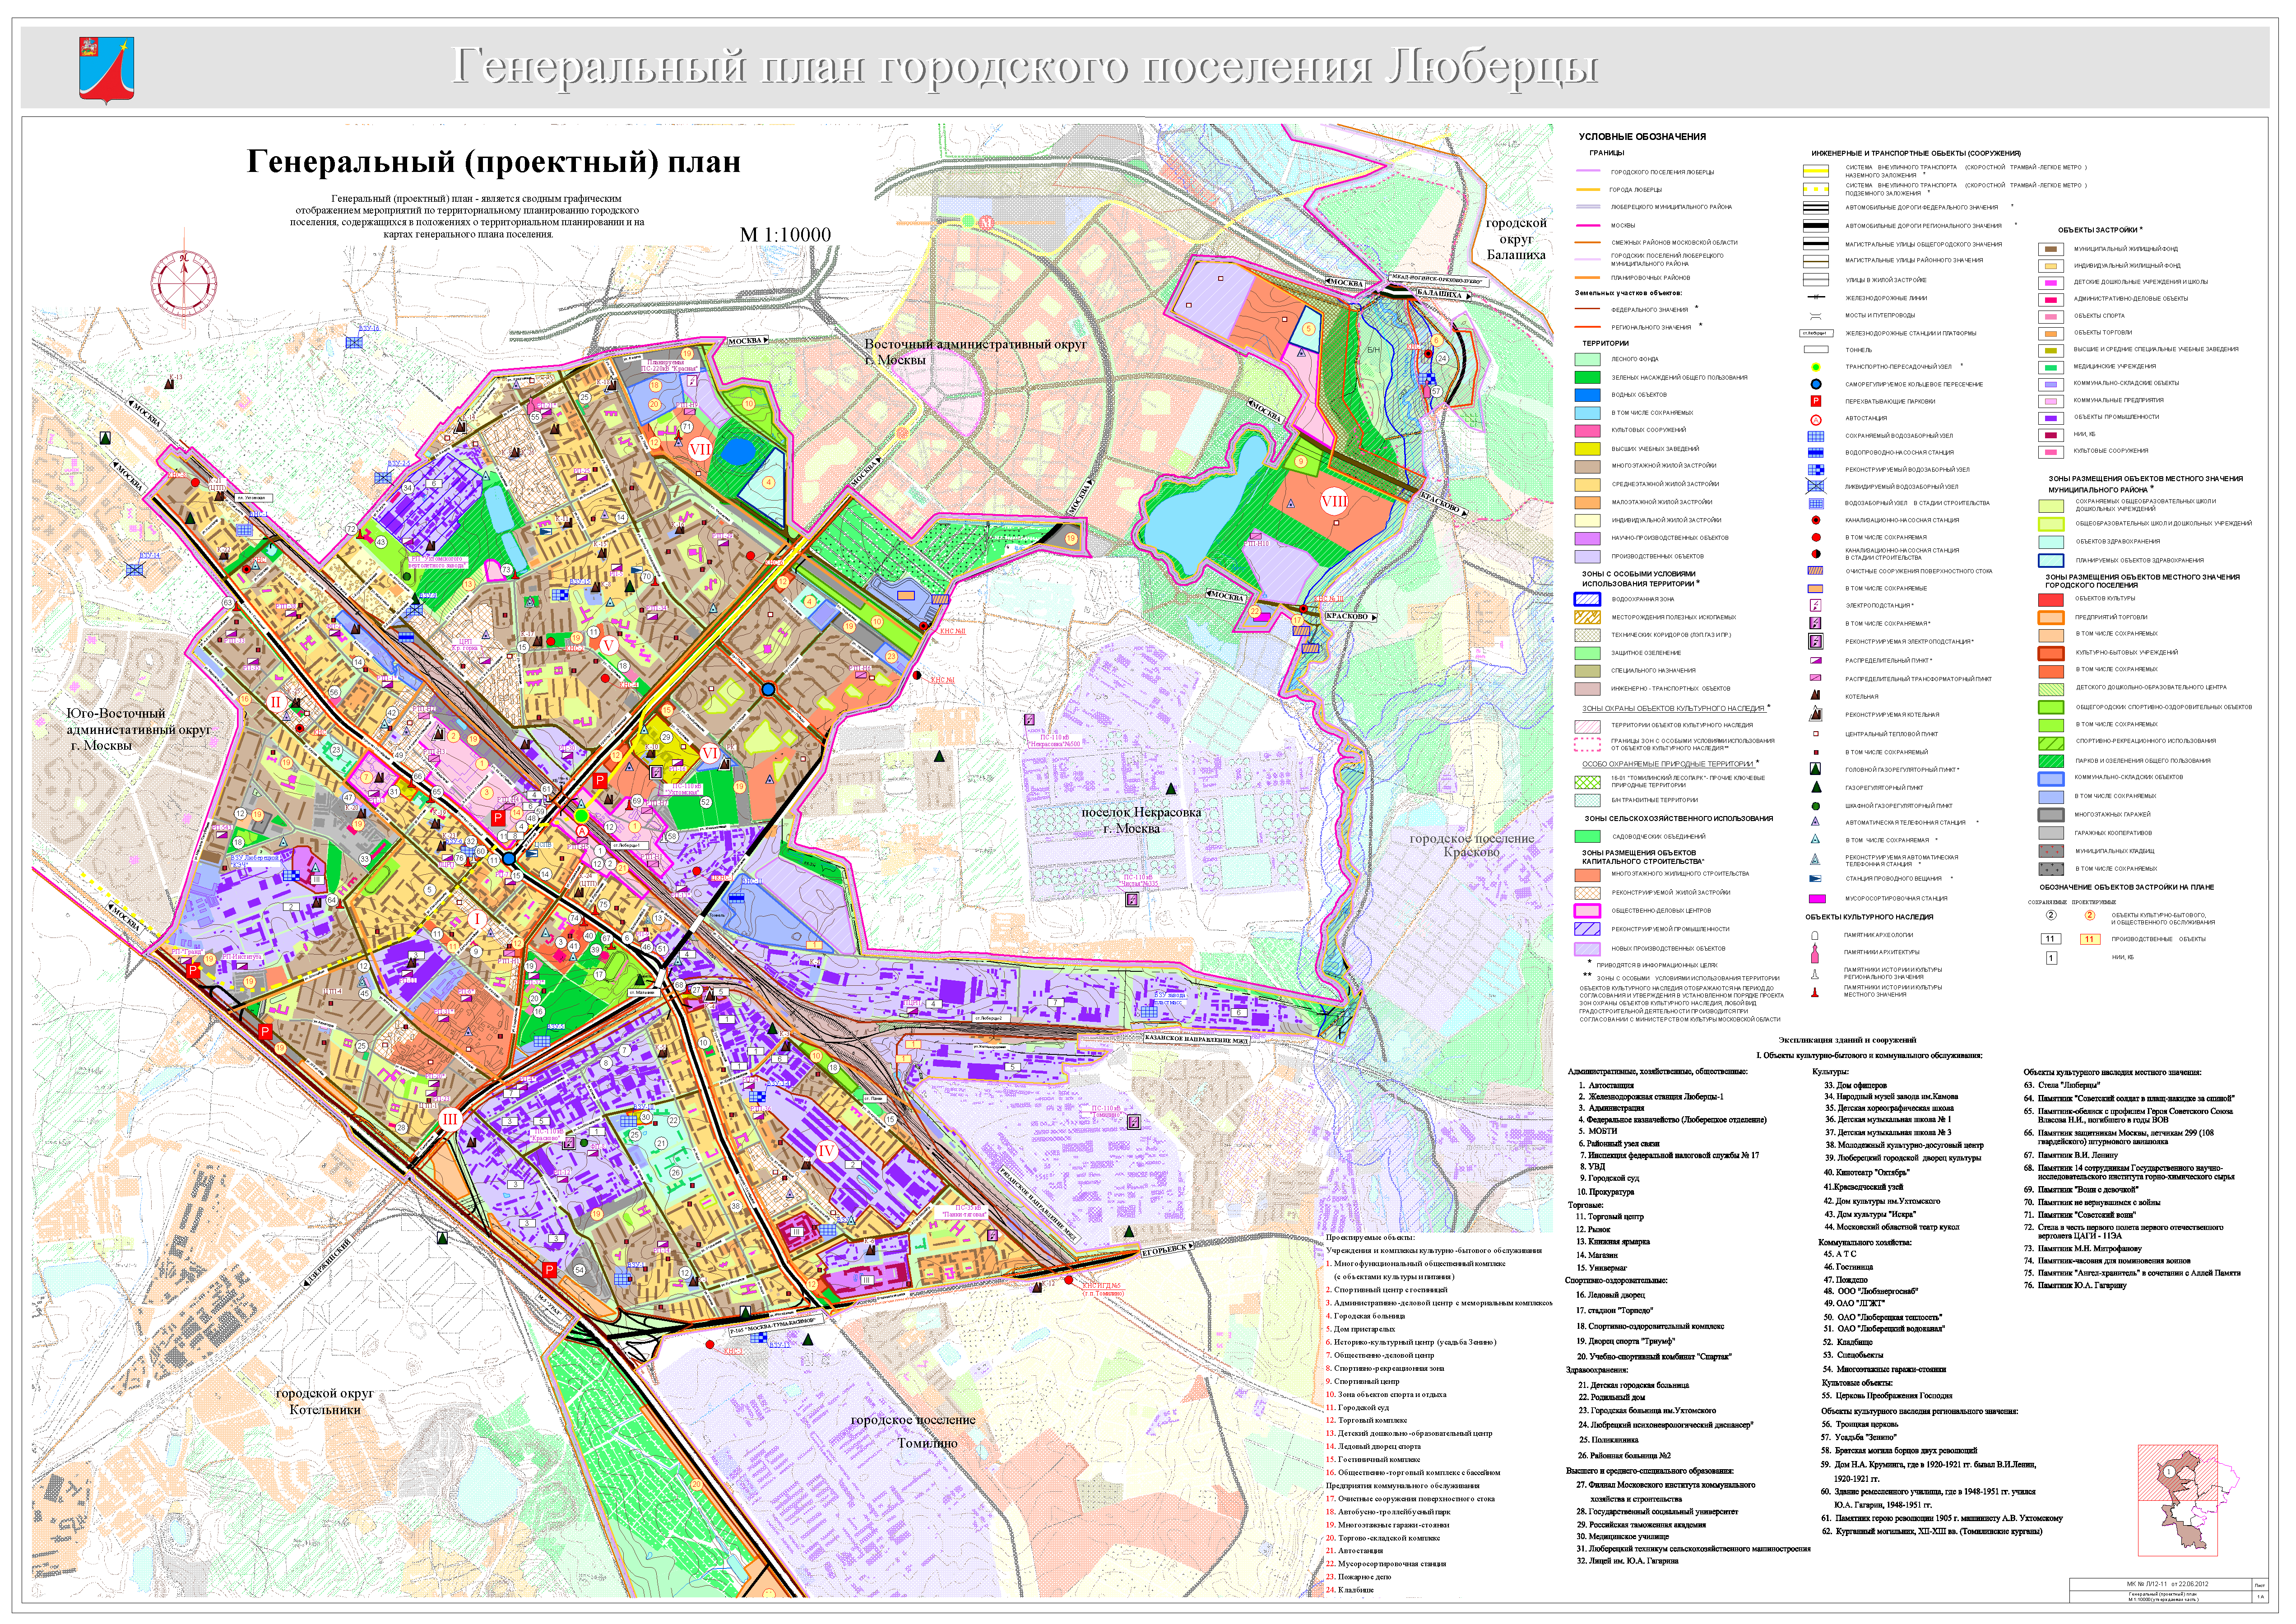The height and width of the screenshot is (1624, 2296).
Task: Click the map label поселок Некрасовка
Action: (1141, 812)
